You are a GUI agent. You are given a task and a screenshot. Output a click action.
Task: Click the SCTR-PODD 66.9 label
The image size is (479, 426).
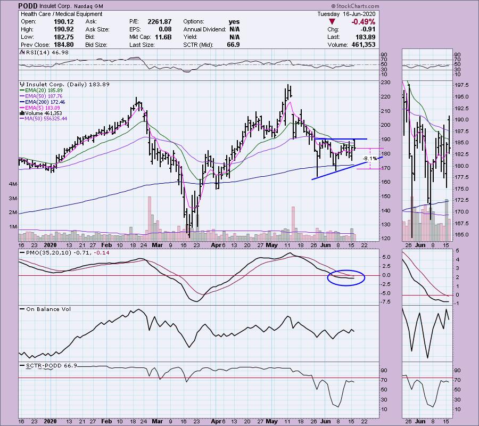tap(51, 366)
